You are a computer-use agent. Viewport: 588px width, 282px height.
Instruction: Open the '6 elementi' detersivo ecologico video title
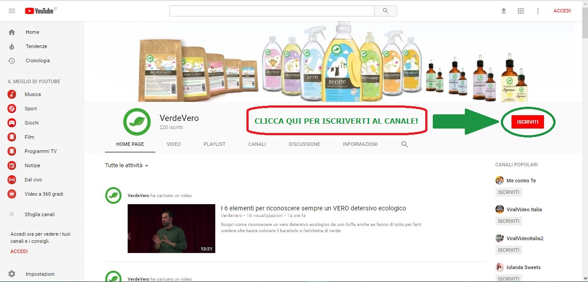coord(314,208)
